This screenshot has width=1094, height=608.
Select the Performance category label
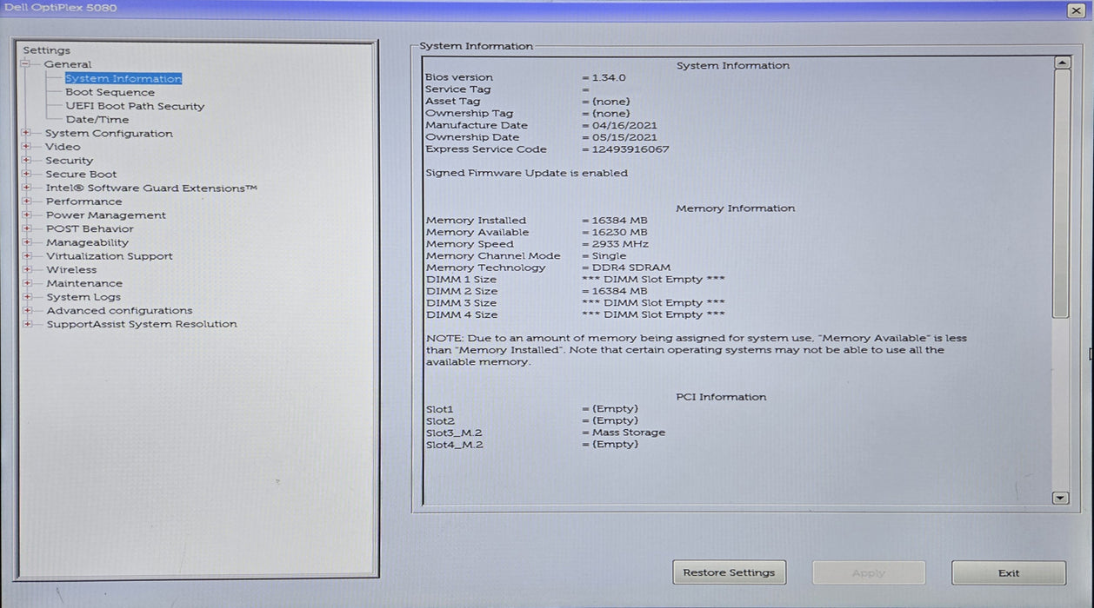click(x=83, y=202)
